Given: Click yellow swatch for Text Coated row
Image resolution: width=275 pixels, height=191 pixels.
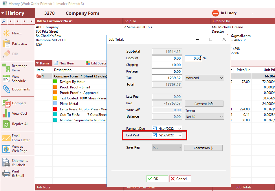Looking at the screenshot, I should 55,98.
